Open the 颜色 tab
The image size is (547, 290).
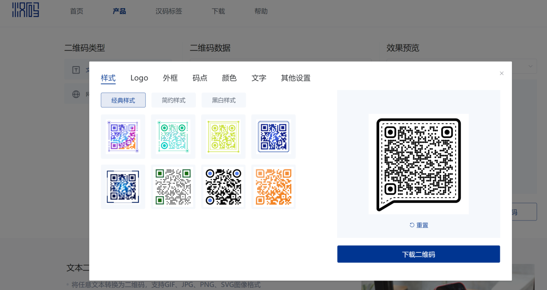[229, 78]
